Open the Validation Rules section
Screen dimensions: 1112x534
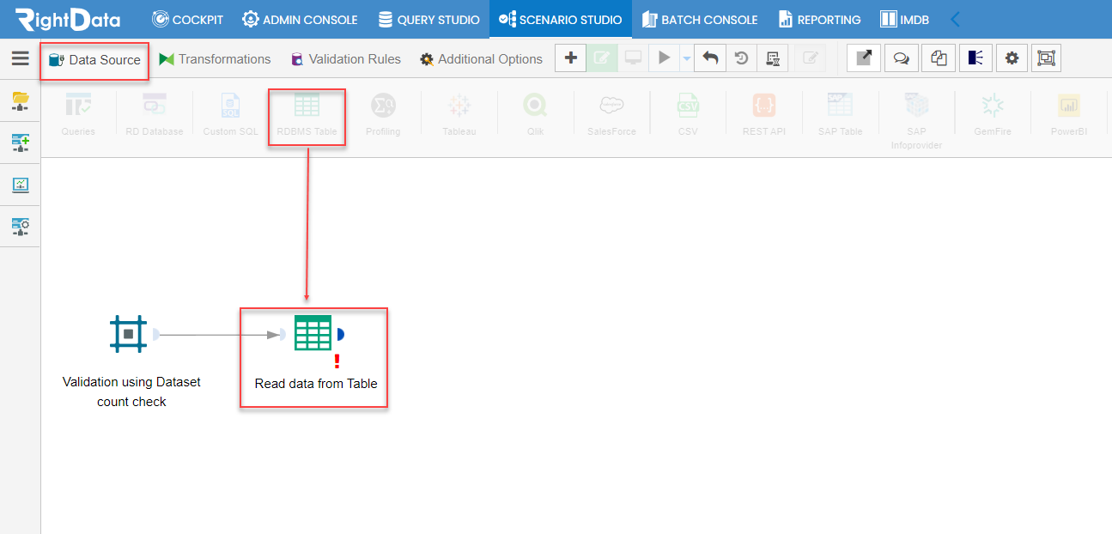click(x=345, y=58)
